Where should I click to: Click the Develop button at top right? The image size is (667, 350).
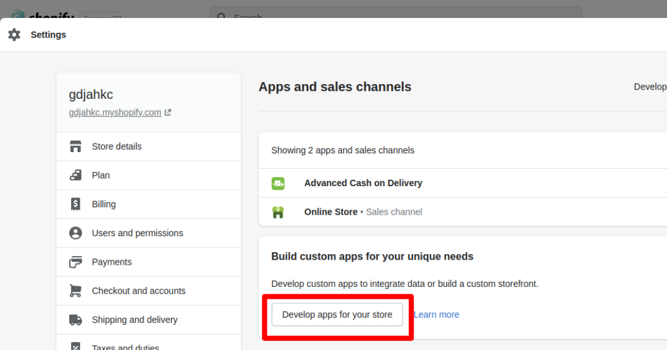pos(650,87)
